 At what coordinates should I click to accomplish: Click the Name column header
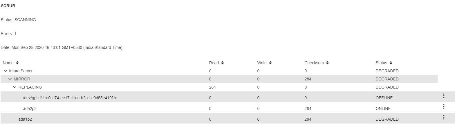point(8,63)
